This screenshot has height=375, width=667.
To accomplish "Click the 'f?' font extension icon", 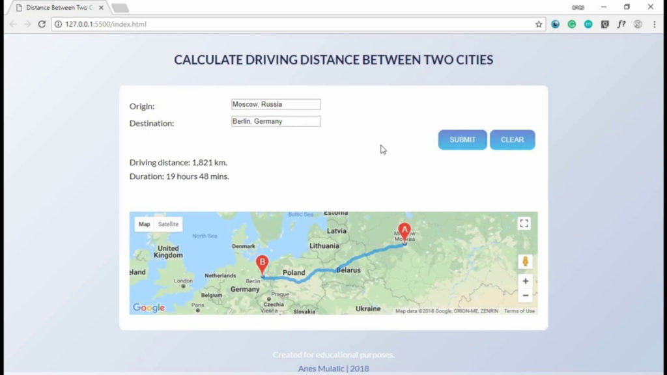I will pyautogui.click(x=621, y=24).
